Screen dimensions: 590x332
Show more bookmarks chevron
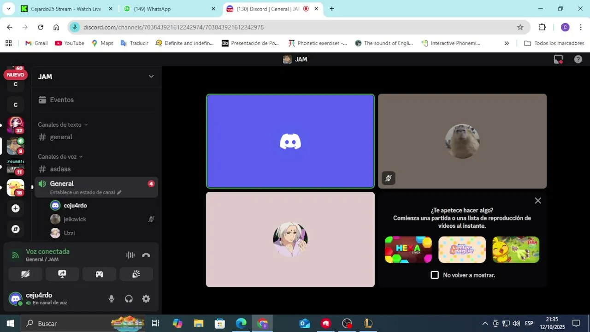click(x=507, y=43)
